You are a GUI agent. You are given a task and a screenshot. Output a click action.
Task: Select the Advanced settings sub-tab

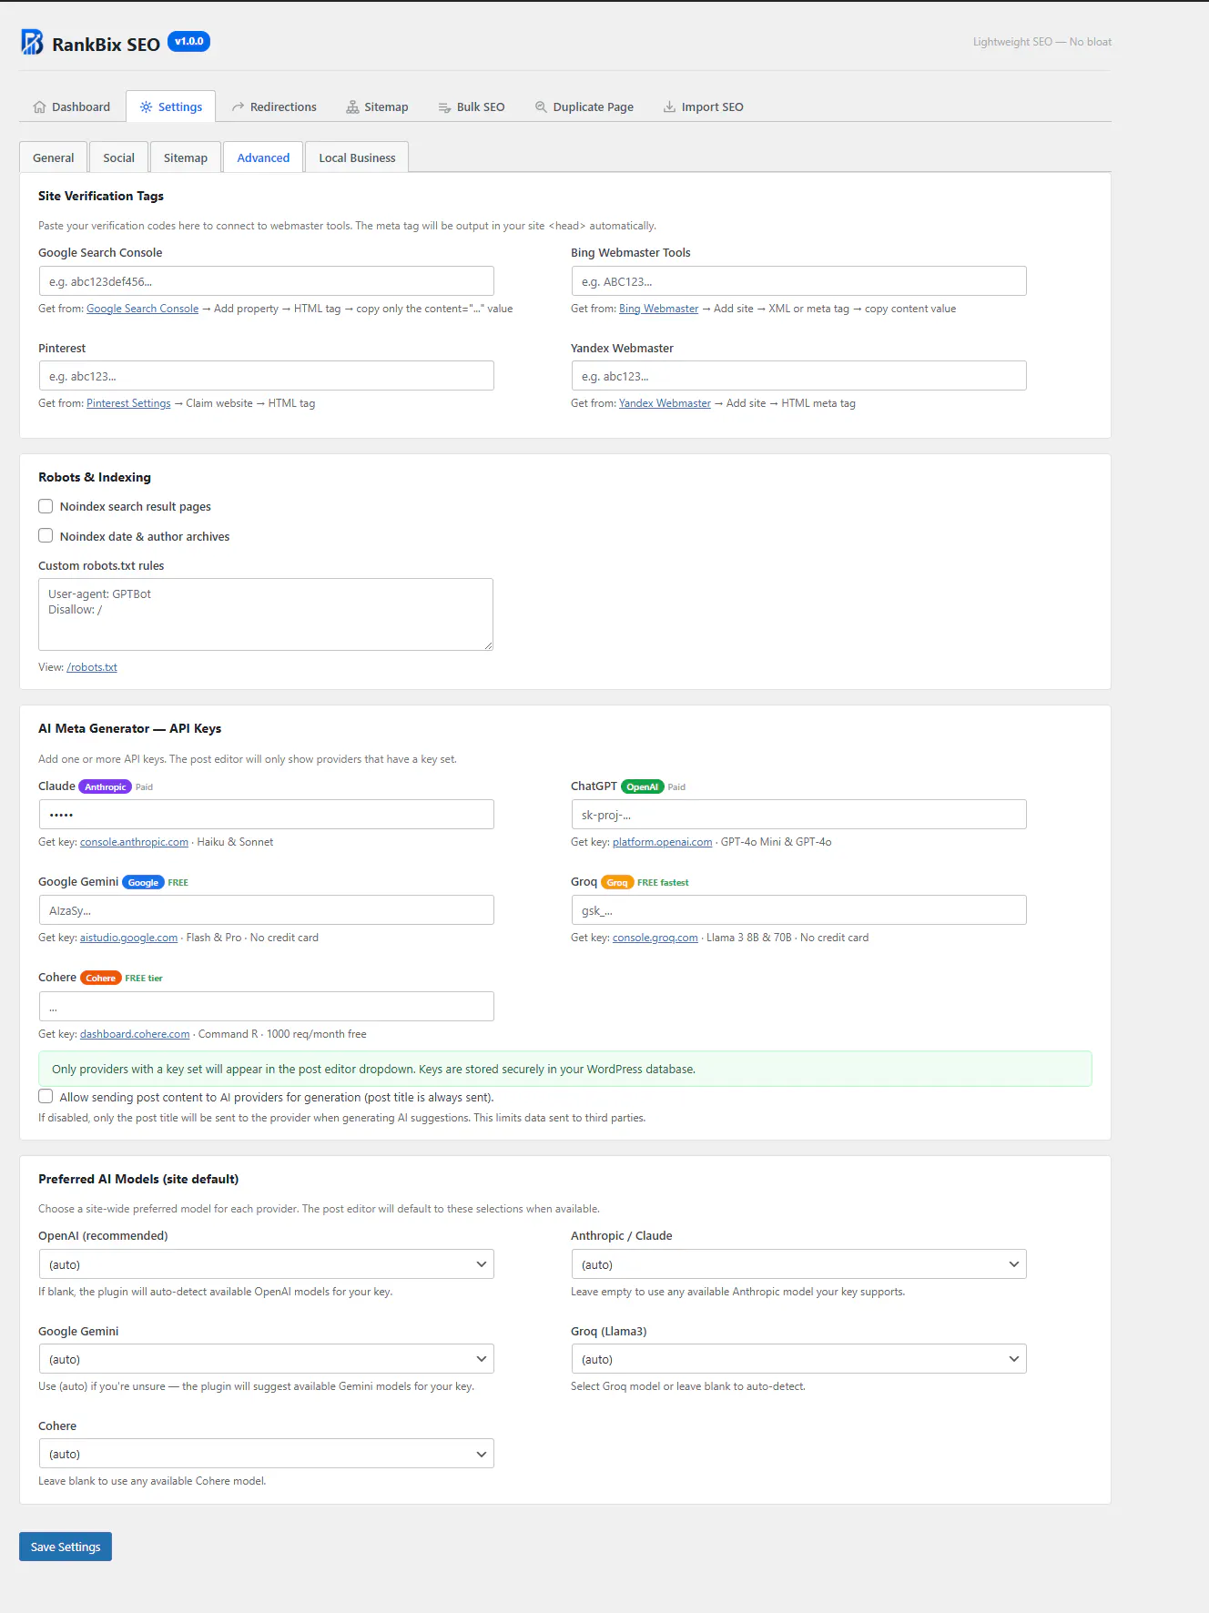pyautogui.click(x=263, y=157)
